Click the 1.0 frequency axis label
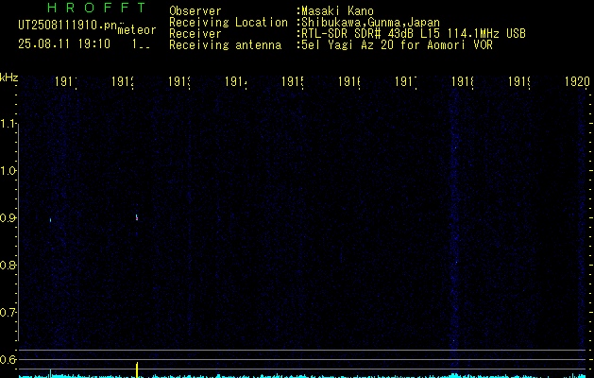Screen dimensions: 594x378 coord(9,171)
